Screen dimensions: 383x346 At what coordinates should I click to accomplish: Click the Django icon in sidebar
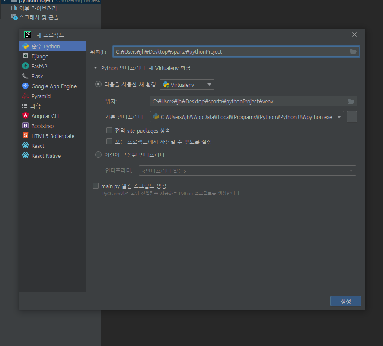[x=26, y=56]
